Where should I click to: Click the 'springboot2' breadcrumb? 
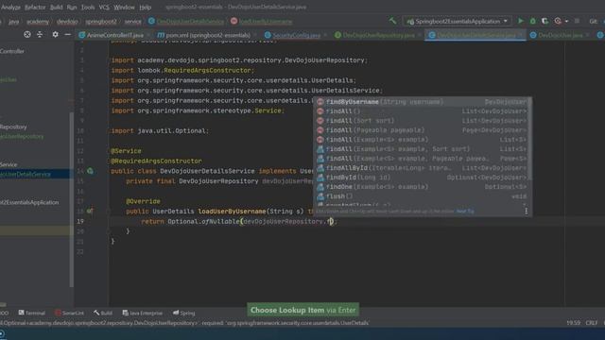[101, 22]
